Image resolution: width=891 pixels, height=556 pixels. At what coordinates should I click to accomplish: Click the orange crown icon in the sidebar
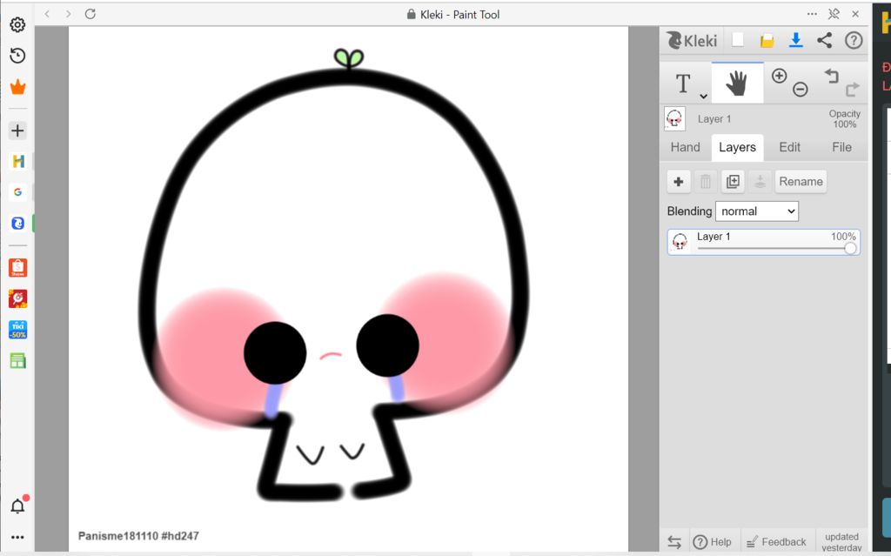click(x=17, y=87)
